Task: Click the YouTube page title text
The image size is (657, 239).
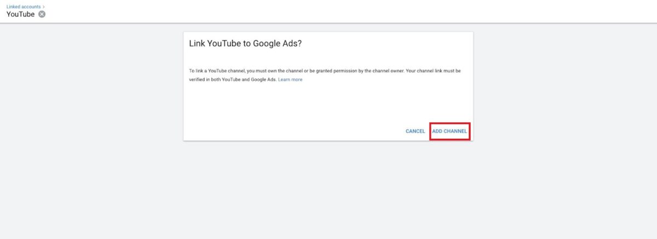Action: pos(20,14)
